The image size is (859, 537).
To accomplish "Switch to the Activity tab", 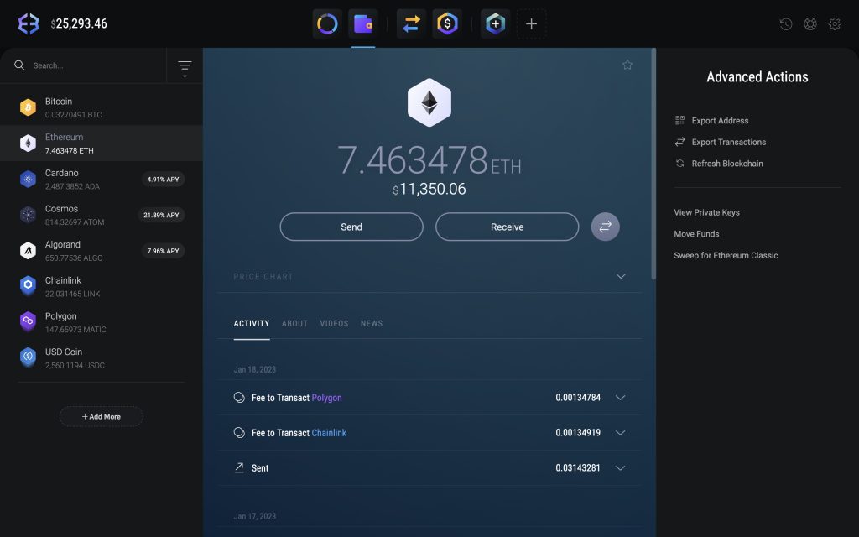I will [x=252, y=323].
